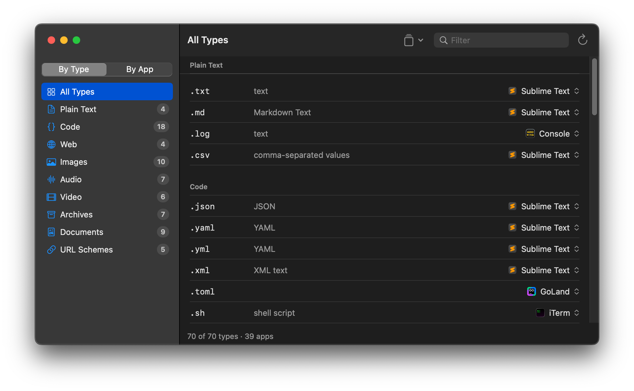Click the GoLand icon in .toml row
Screen dimensions: 634x391
[x=532, y=292]
